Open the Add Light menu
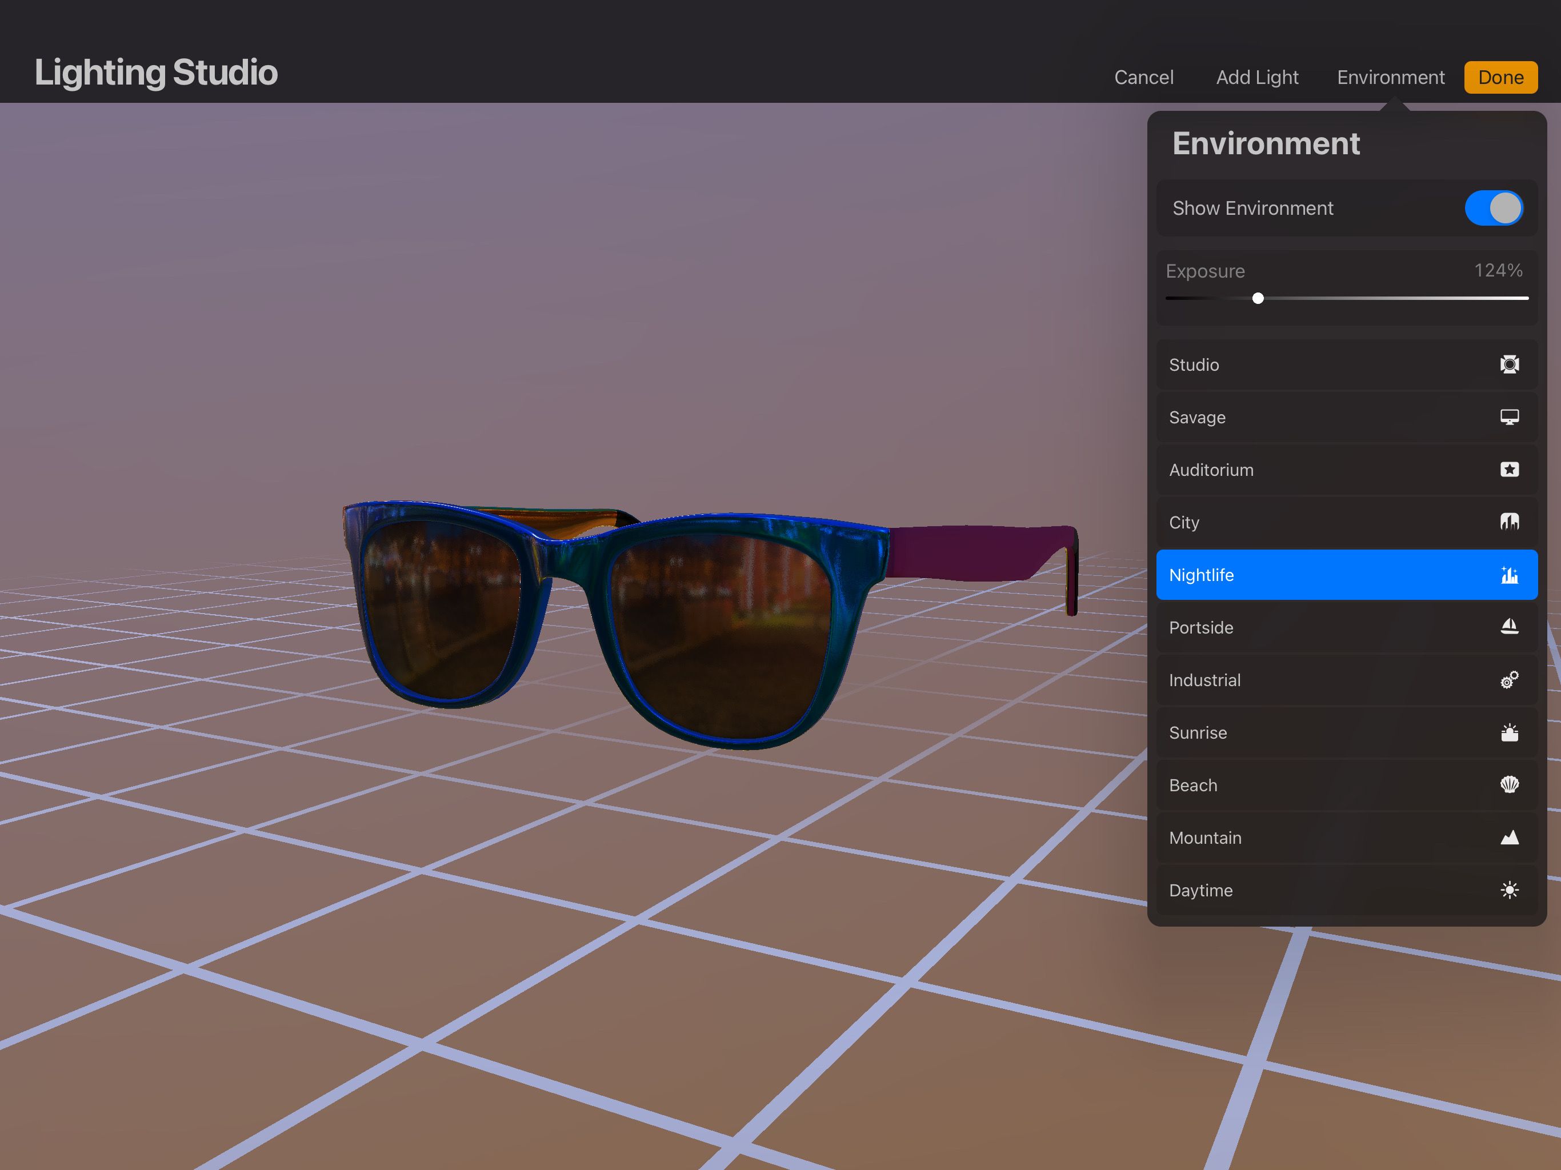Image resolution: width=1561 pixels, height=1170 pixels. pos(1257,77)
